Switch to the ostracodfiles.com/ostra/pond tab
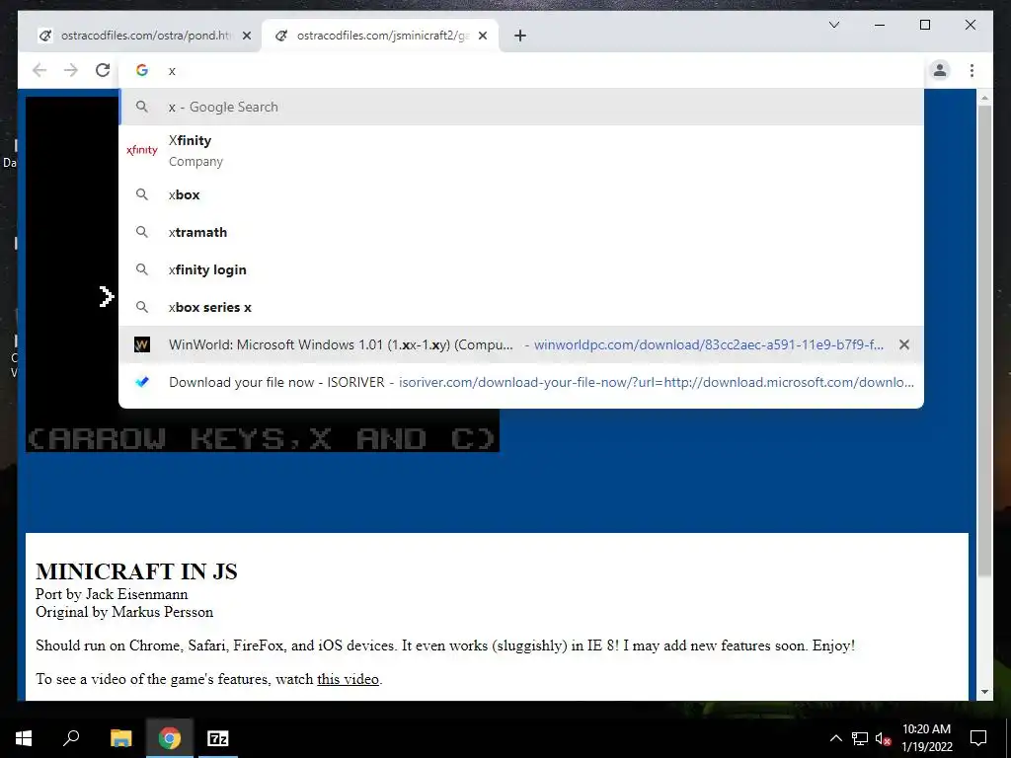This screenshot has height=758, width=1011. coord(144,36)
